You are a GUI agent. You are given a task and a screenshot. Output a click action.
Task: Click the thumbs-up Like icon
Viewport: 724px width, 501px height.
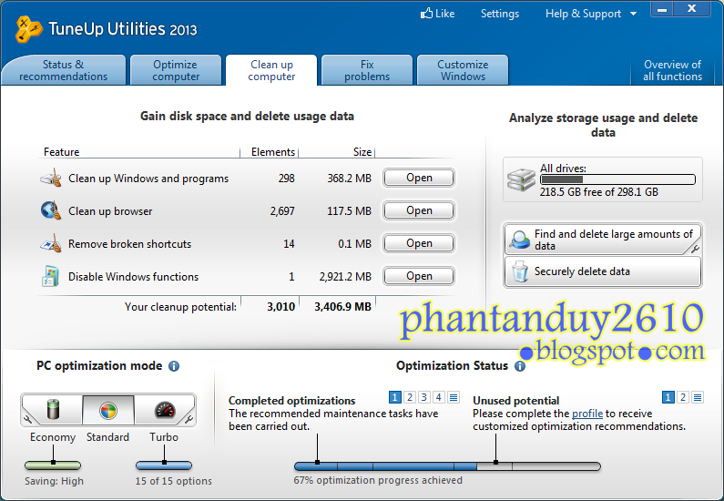[426, 13]
